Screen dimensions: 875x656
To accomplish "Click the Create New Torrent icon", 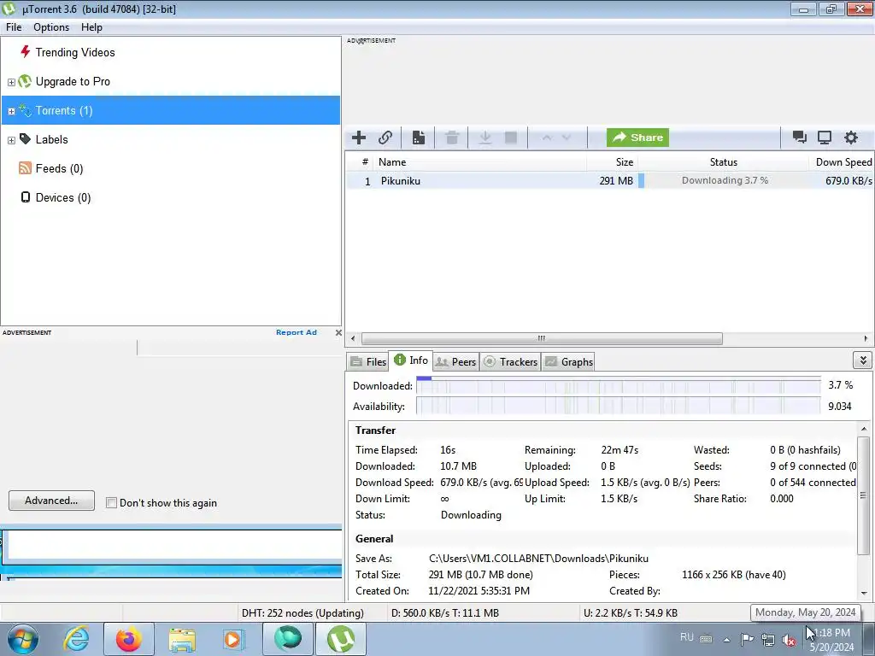I will tap(419, 138).
